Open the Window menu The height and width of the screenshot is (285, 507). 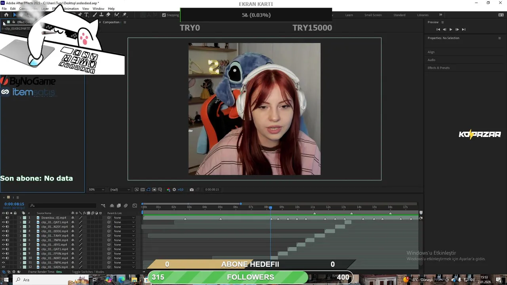[98, 9]
